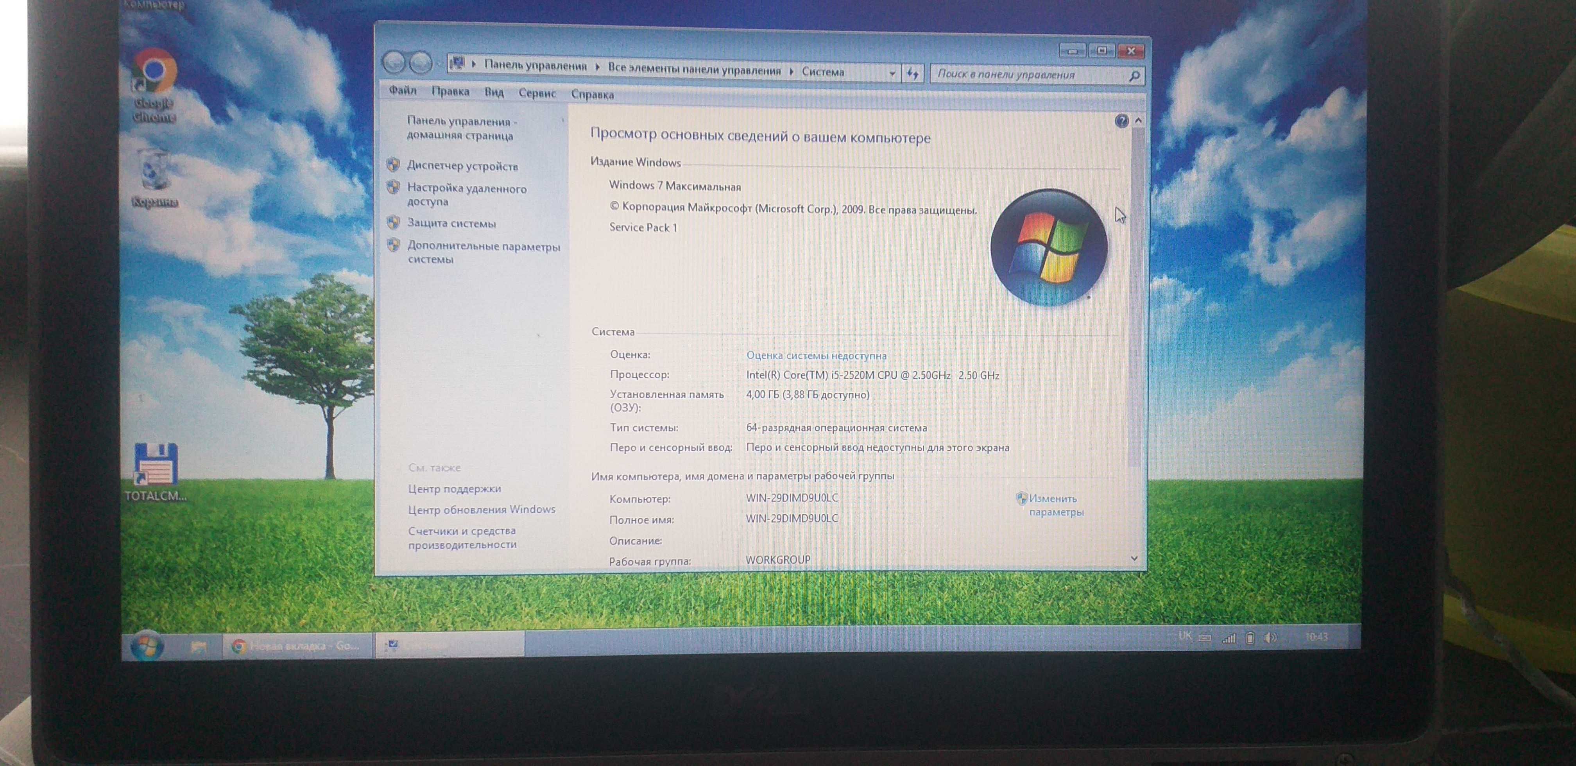Viewport: 1576px width, 766px height.
Task: Open Счетчики и средства производительности
Action: (462, 537)
